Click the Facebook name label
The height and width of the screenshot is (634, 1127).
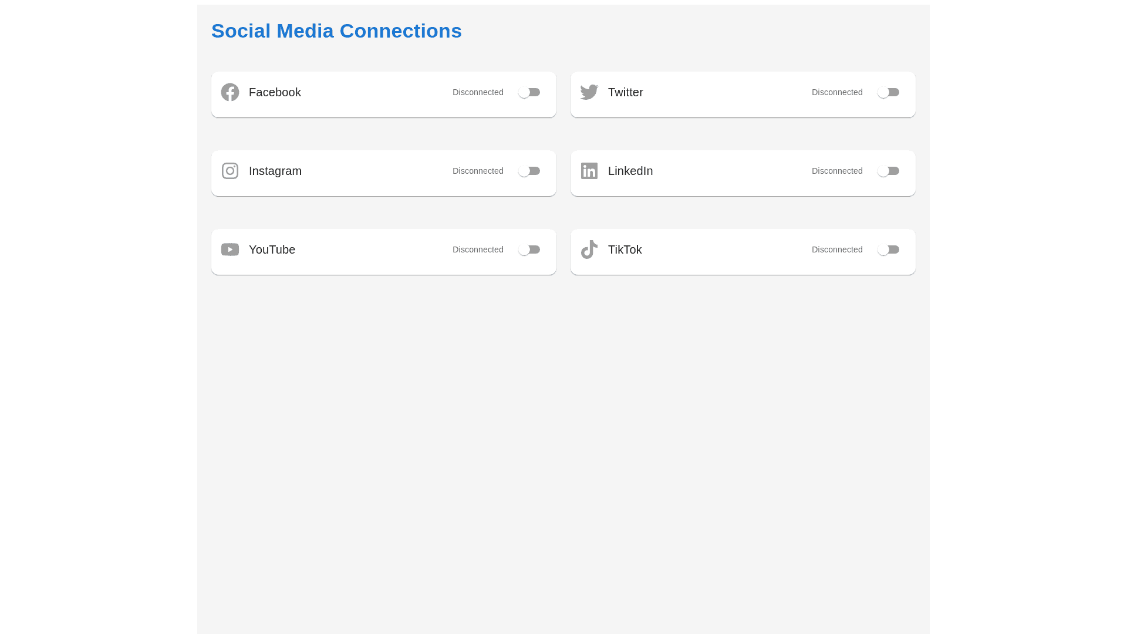275,92
